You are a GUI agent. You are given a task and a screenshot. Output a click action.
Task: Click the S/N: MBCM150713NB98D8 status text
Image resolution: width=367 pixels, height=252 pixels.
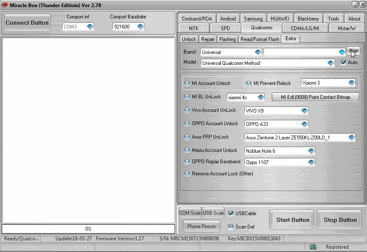tap(189, 239)
